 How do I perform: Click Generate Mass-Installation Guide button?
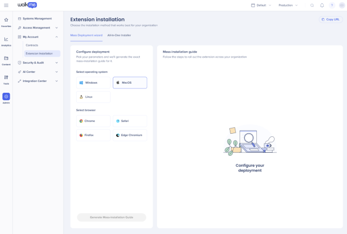(112, 217)
